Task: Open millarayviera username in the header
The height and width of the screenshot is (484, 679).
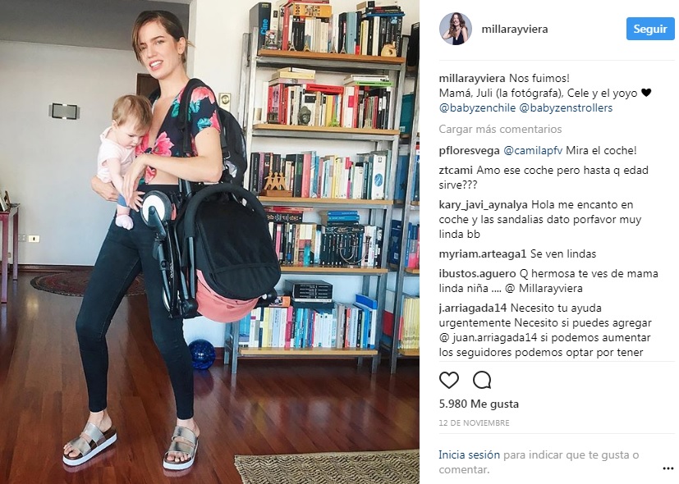Action: (x=515, y=29)
